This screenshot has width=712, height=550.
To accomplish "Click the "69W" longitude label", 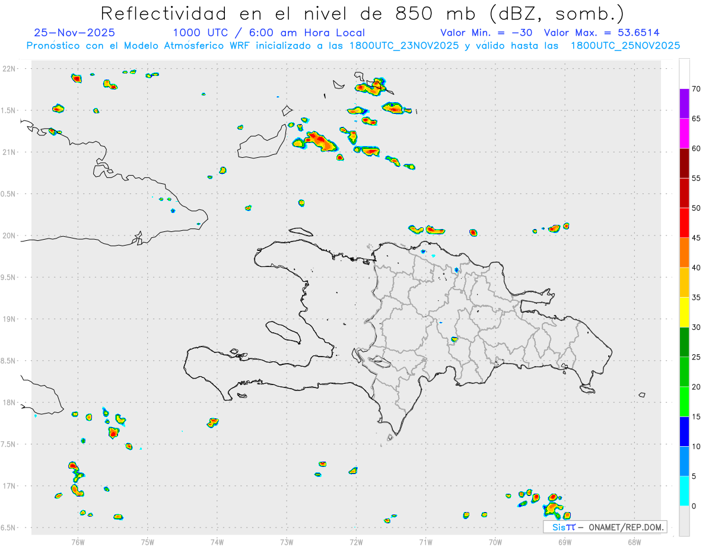I will [x=565, y=541].
